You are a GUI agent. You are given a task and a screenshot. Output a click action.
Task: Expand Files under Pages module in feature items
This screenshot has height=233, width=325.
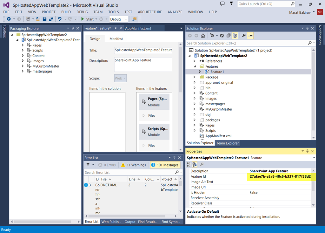(143, 115)
